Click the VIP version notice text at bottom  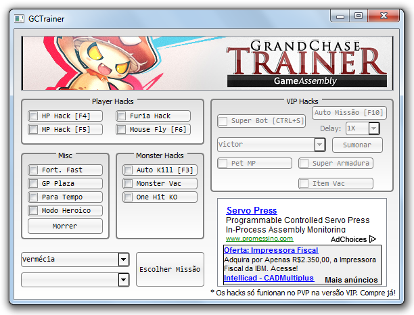coord(303,293)
